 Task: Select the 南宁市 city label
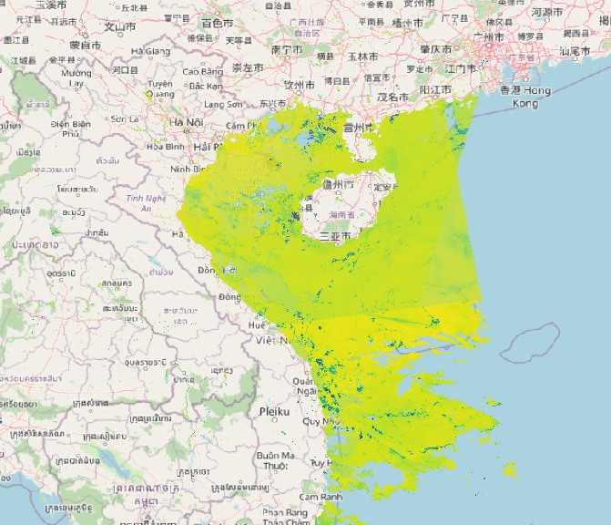tap(287, 50)
